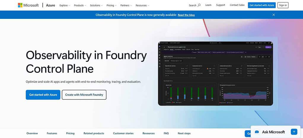The height and width of the screenshot is (138, 303).
Task: Open Search with magnifier icon
Action: click(x=194, y=5)
